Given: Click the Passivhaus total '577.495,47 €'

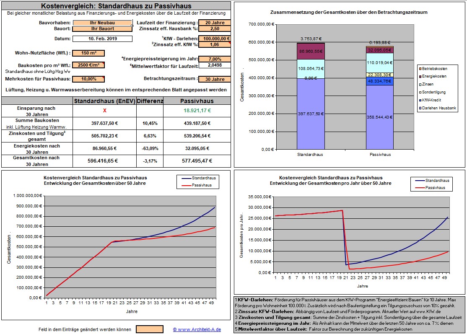Looking at the screenshot, I should point(197,161).
